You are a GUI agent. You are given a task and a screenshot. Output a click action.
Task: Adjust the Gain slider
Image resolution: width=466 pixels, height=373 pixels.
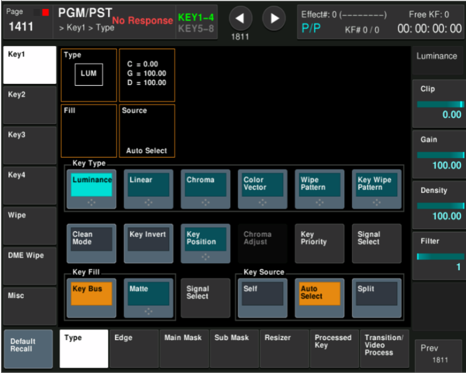pos(440,155)
